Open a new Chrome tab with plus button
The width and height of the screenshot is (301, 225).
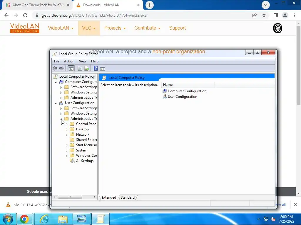[x=150, y=5]
